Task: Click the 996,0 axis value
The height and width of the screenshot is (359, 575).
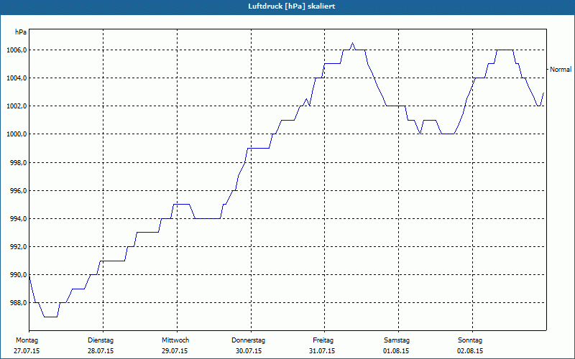Action: pos(18,190)
